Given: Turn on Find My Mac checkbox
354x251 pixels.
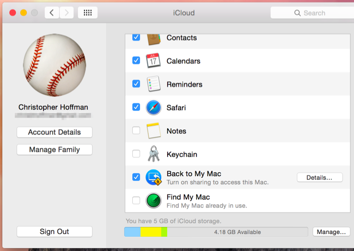Looking at the screenshot, I should pyautogui.click(x=136, y=201).
